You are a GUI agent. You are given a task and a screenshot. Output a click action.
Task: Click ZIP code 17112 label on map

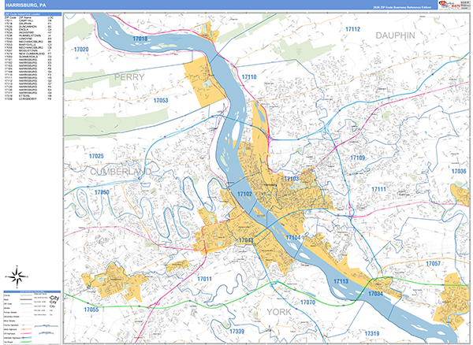coord(352,29)
